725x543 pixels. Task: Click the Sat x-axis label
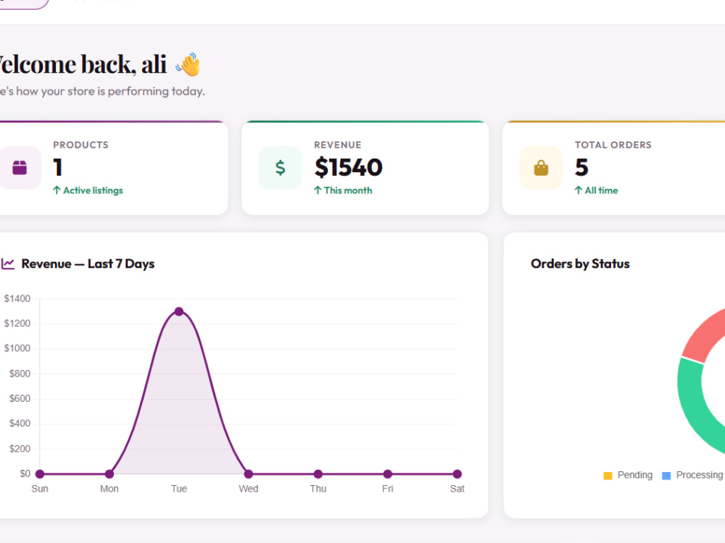pos(457,489)
